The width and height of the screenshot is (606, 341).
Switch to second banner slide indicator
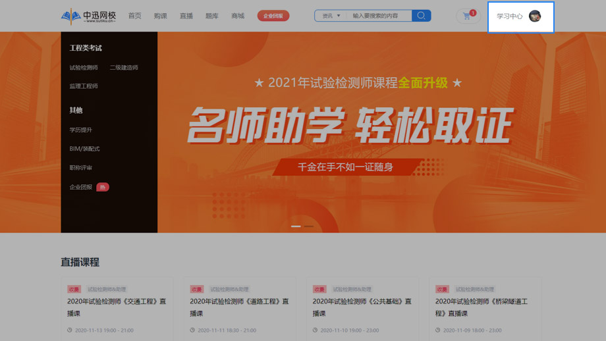(309, 226)
